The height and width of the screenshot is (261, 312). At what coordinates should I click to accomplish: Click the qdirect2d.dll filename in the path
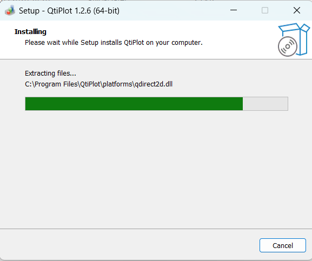click(154, 84)
